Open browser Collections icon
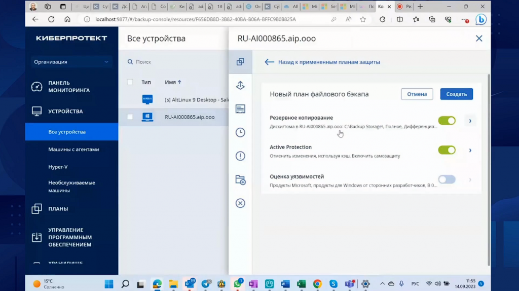The height and width of the screenshot is (291, 519). [432, 20]
